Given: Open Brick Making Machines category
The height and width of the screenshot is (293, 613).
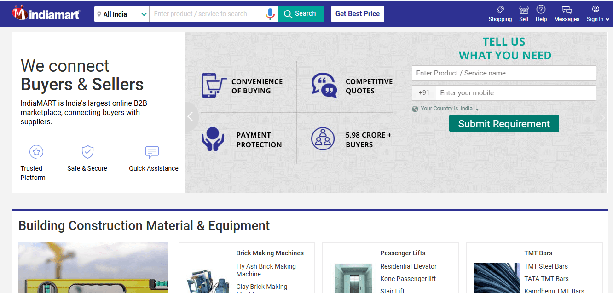Looking at the screenshot, I should click(270, 253).
